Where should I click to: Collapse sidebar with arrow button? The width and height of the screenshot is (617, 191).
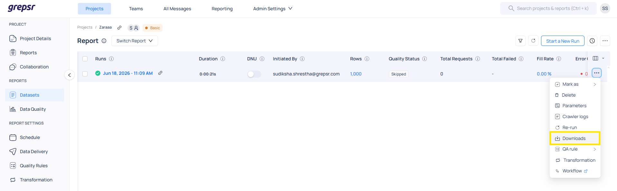pyautogui.click(x=70, y=75)
